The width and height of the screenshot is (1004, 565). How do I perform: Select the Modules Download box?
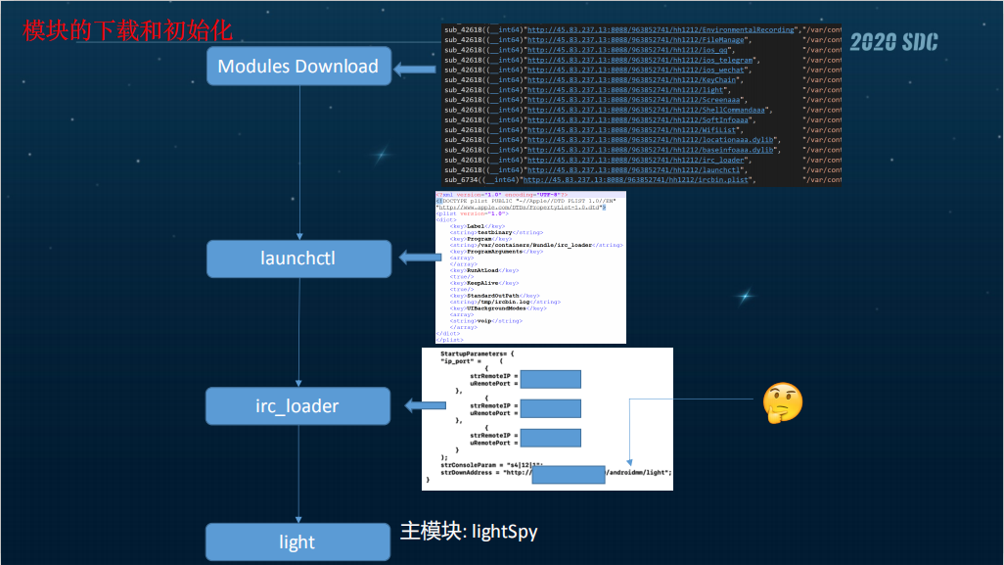tap(297, 67)
